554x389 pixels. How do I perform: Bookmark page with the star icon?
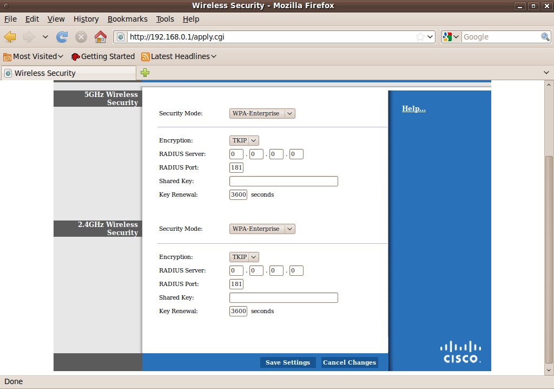click(x=420, y=37)
